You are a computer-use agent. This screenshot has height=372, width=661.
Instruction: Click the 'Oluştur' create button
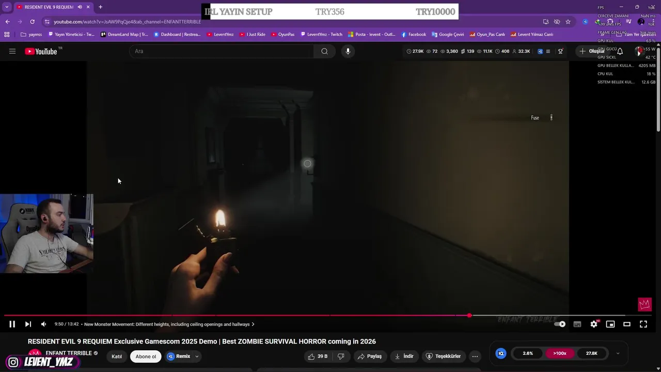pyautogui.click(x=592, y=51)
